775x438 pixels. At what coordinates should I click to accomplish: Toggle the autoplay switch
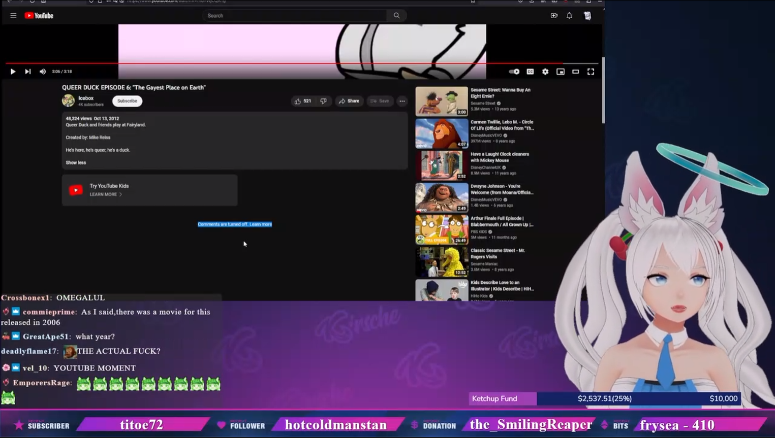coord(514,72)
